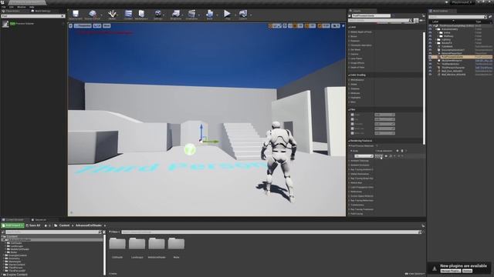494x277 pixels.
Task: Maximize the viewport with the corner icon
Action: (x=343, y=25)
